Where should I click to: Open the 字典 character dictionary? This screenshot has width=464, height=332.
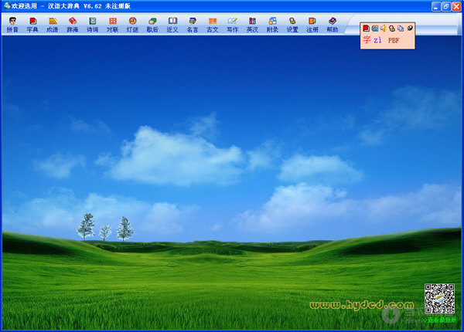pos(32,25)
